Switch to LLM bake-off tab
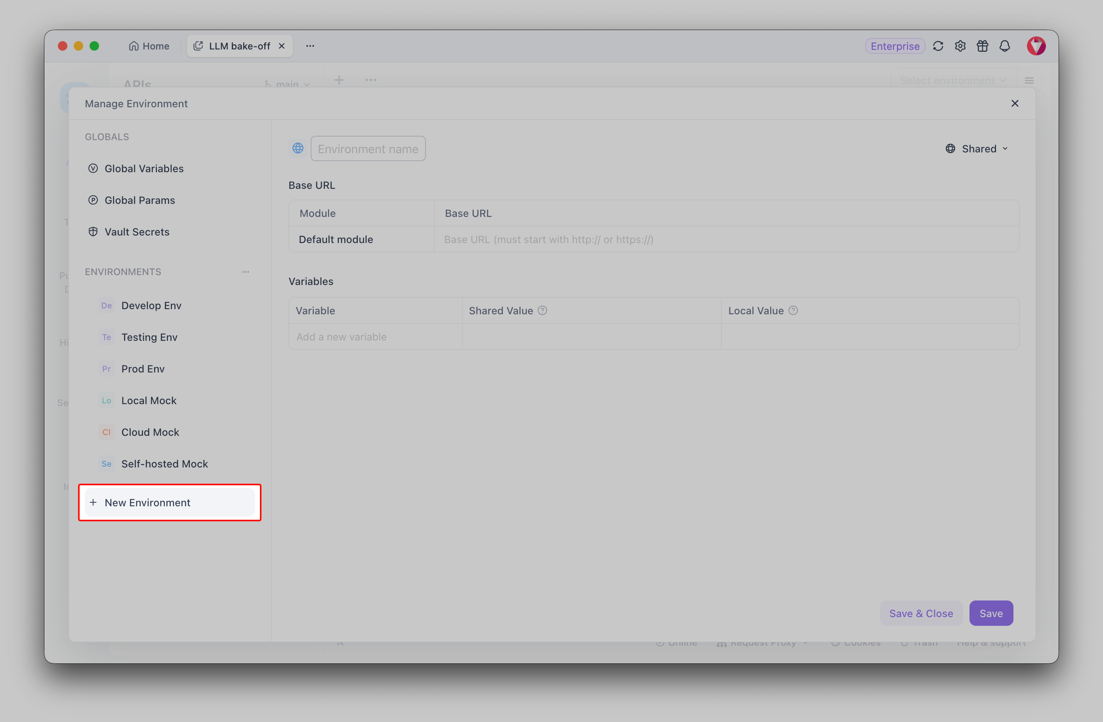Screen dimensions: 1103x722 pos(240,46)
